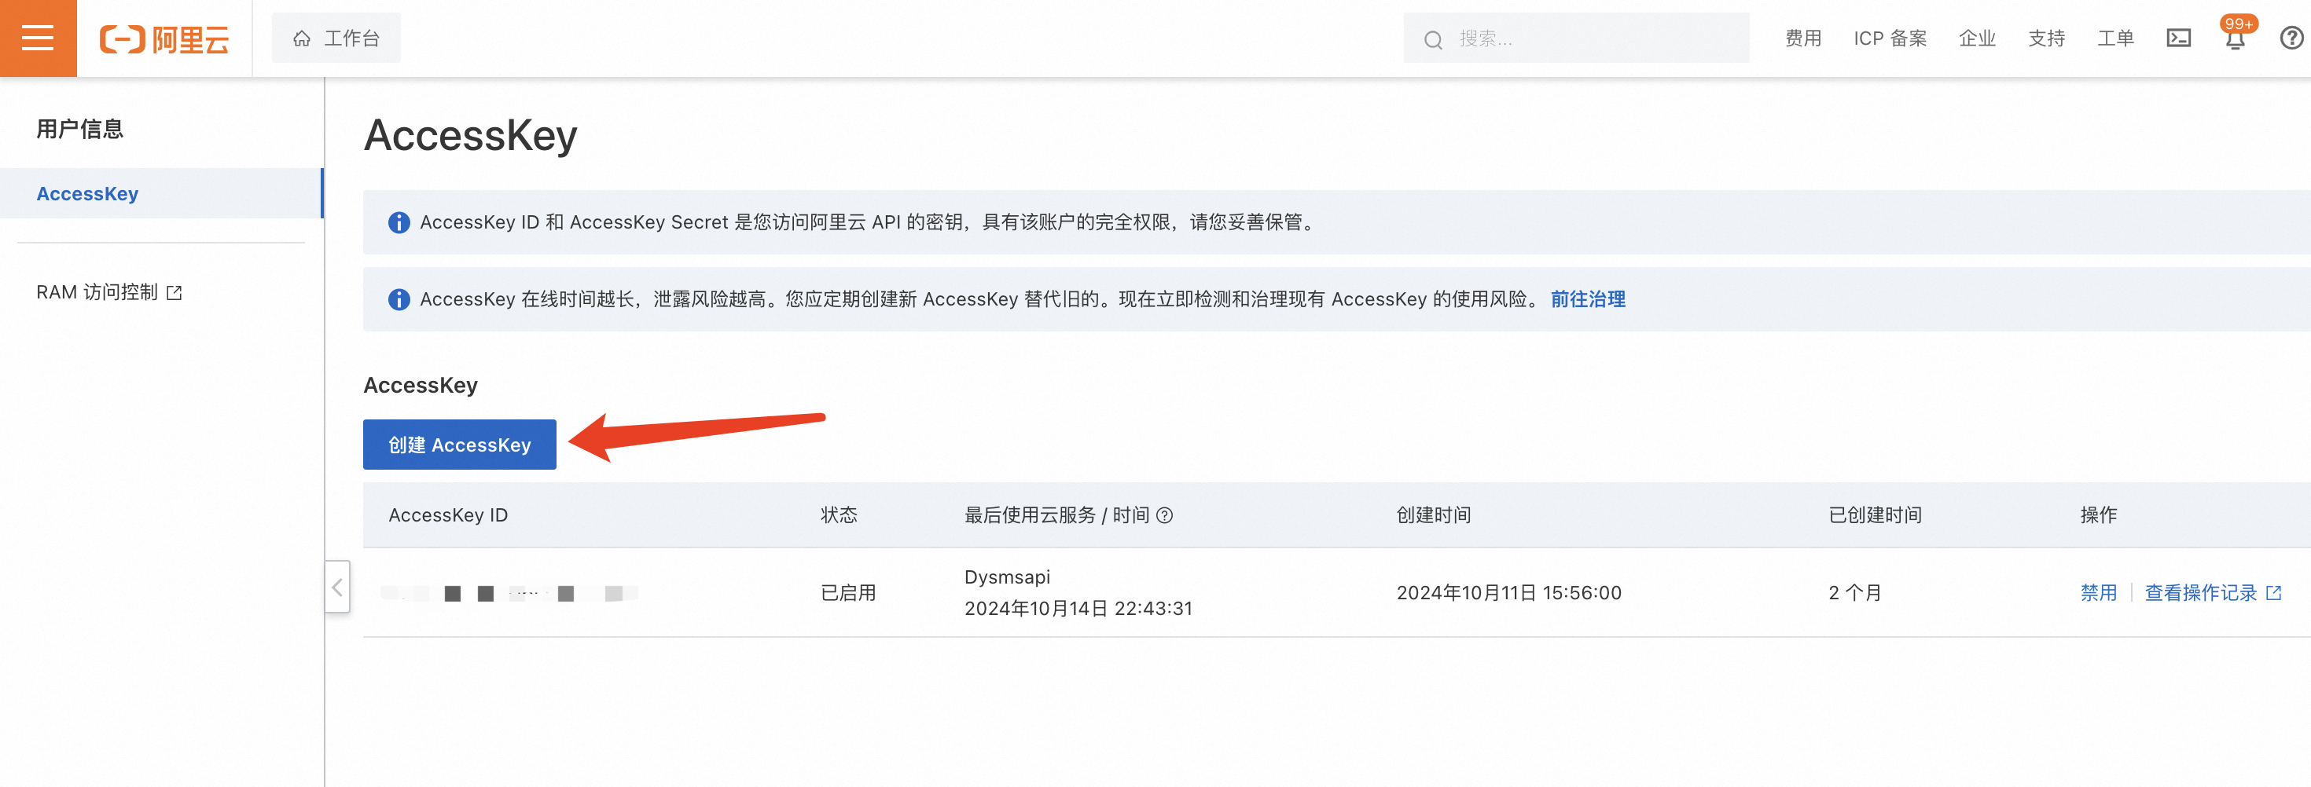Click the 已创建时间 column header

pyautogui.click(x=1875, y=515)
